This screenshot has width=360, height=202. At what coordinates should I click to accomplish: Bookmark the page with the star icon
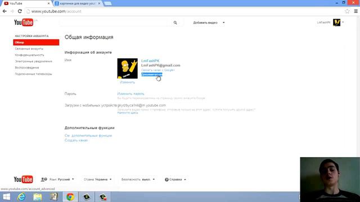click(347, 11)
